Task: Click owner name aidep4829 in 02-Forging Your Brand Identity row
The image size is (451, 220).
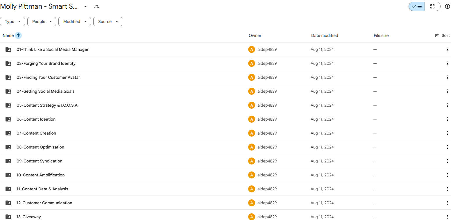Action: 267,63
